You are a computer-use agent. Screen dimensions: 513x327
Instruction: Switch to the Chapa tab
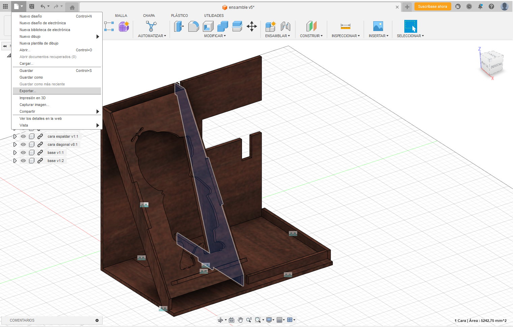[x=149, y=16]
